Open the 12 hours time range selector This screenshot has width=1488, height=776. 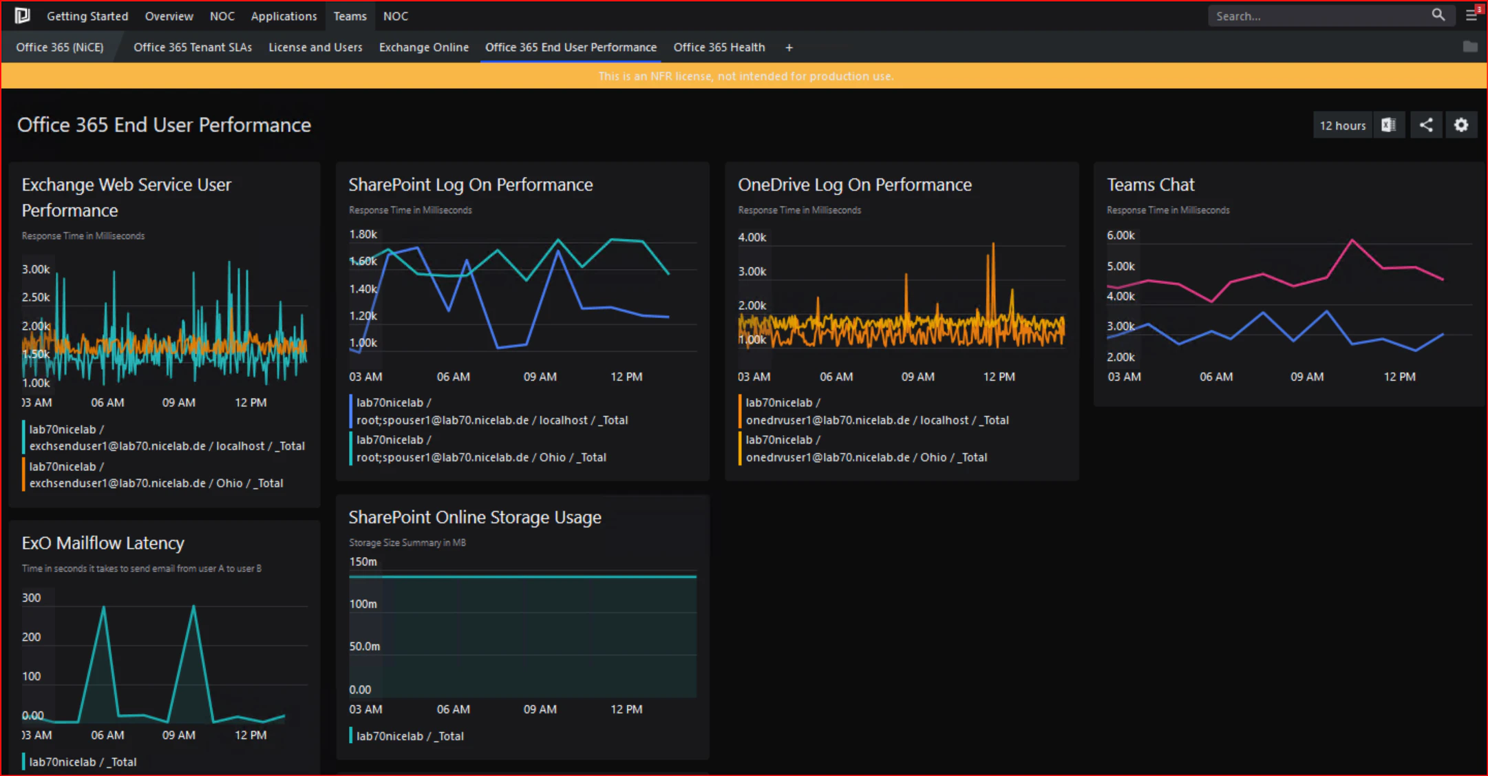(x=1341, y=125)
